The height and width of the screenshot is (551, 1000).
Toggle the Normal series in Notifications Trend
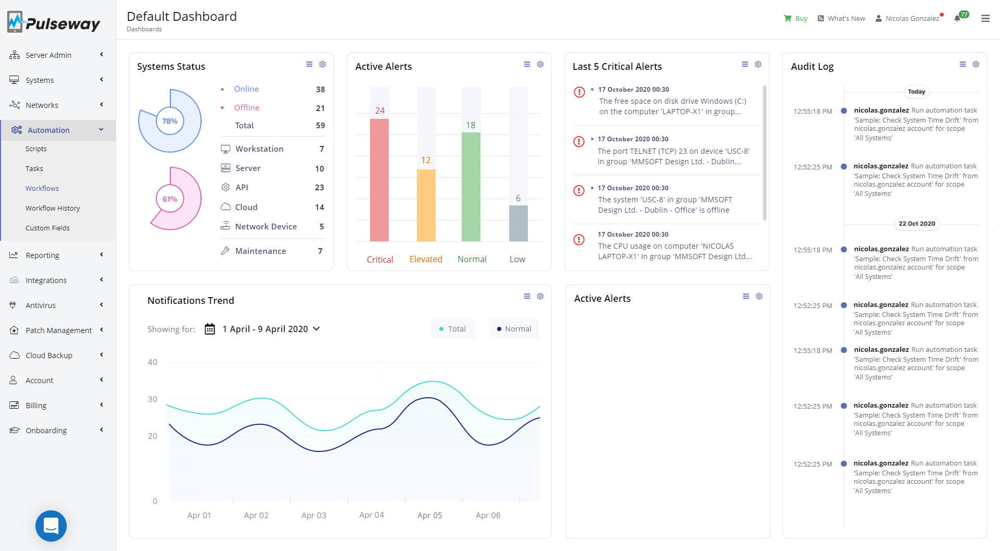[514, 329]
